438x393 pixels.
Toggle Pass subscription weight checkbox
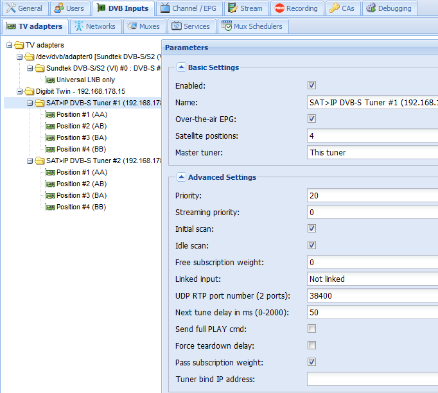311,362
